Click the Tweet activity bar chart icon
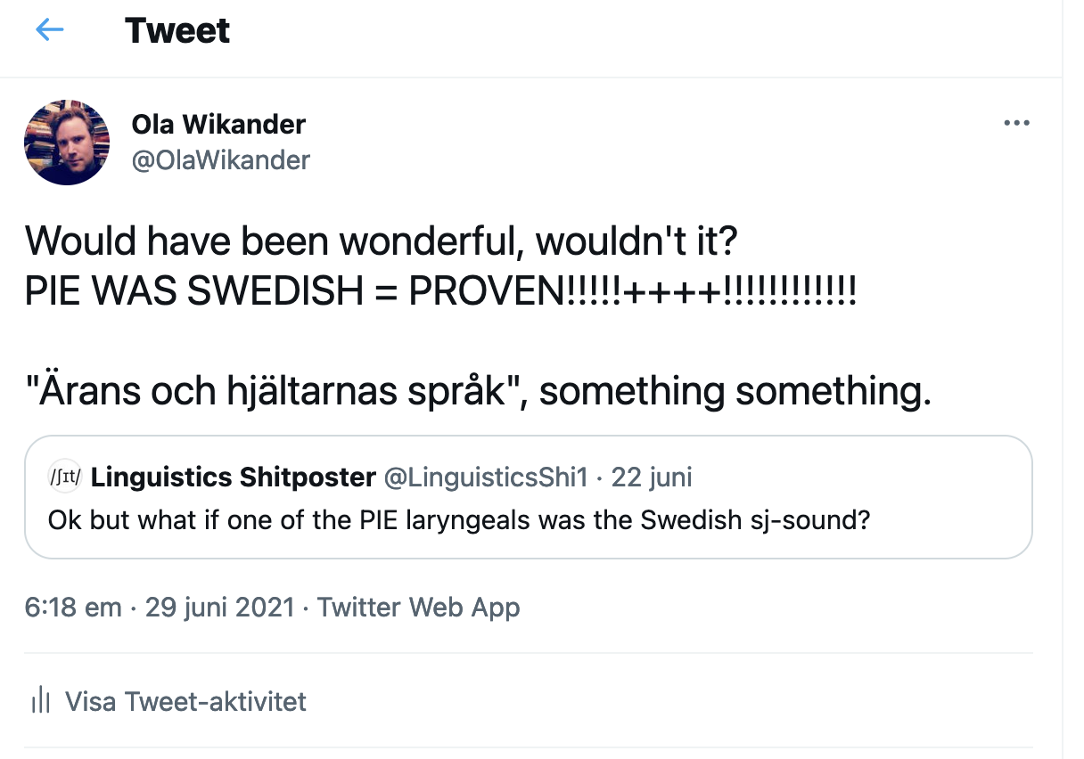This screenshot has width=1084, height=759. [40, 701]
